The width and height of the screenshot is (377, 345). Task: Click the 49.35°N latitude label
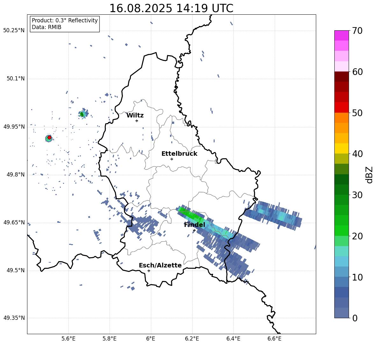click(14, 318)
